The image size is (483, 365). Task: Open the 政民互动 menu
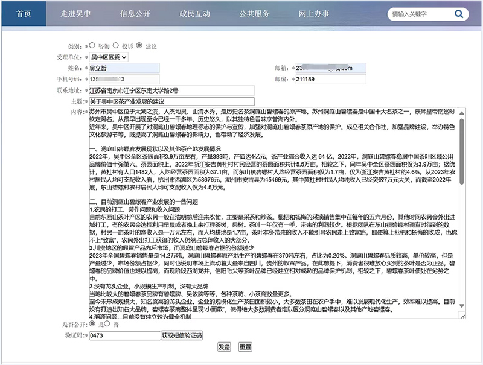point(194,13)
